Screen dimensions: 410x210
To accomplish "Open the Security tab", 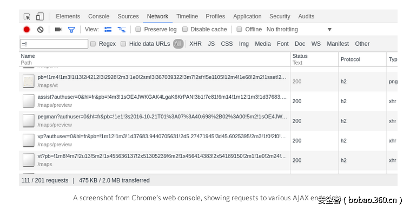I will tap(280, 16).
